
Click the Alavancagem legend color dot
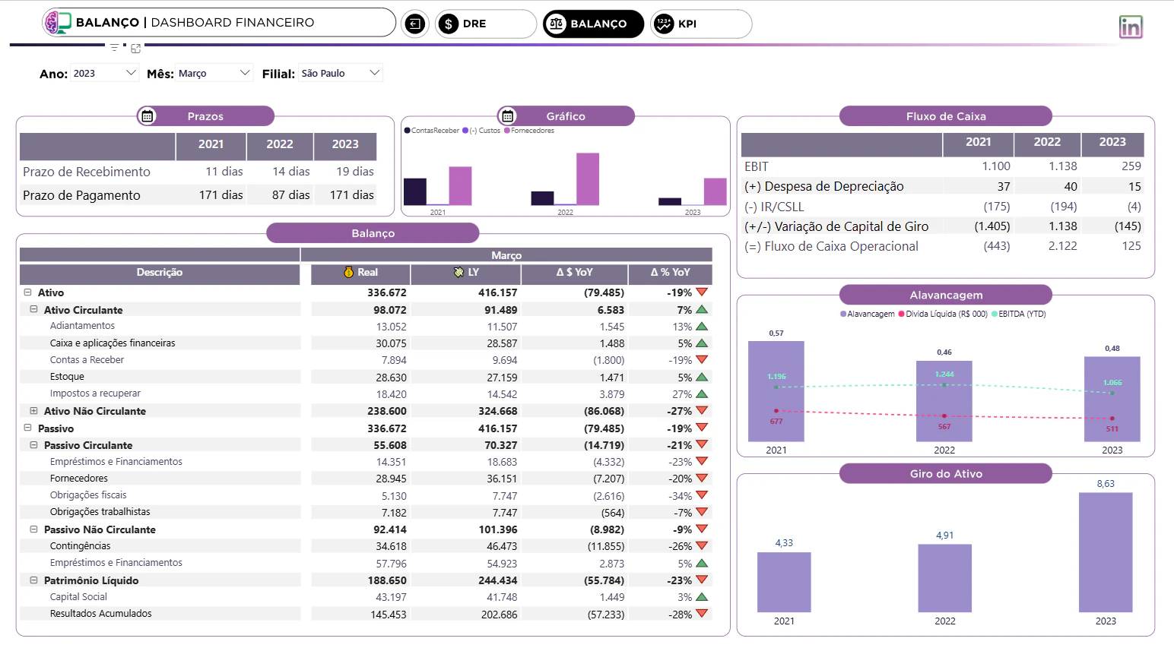point(843,314)
